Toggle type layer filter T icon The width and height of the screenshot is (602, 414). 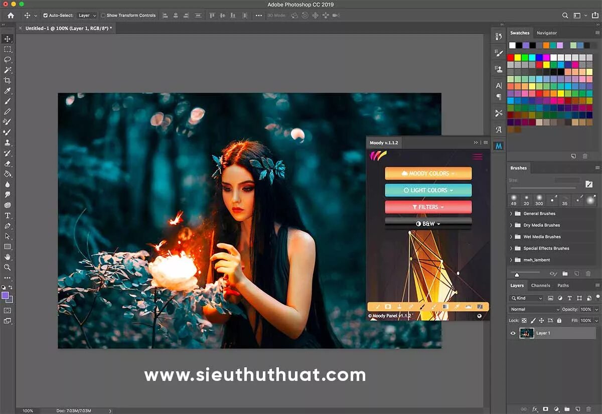pos(569,298)
